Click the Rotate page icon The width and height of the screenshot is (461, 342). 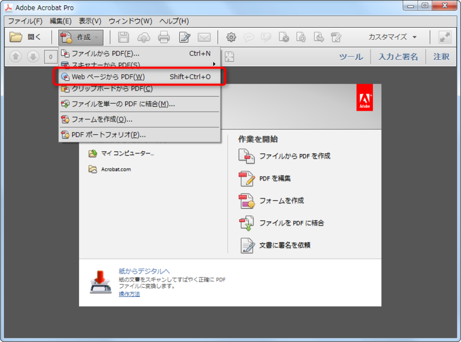(301, 37)
